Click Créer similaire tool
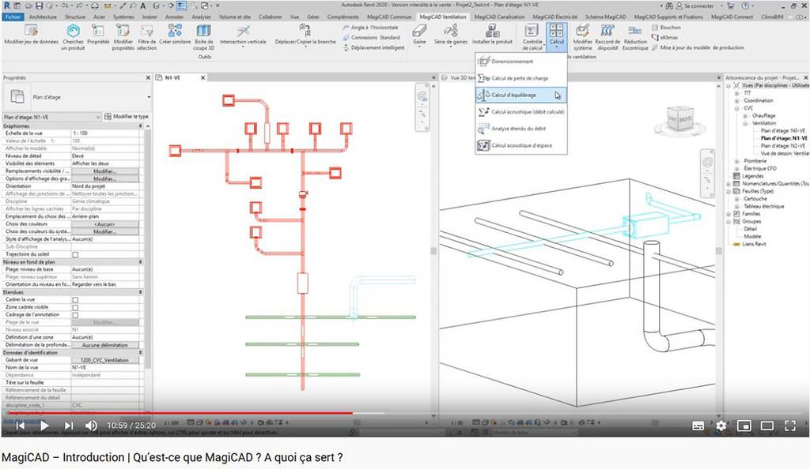Image resolution: width=810 pixels, height=469 pixels. click(x=175, y=36)
